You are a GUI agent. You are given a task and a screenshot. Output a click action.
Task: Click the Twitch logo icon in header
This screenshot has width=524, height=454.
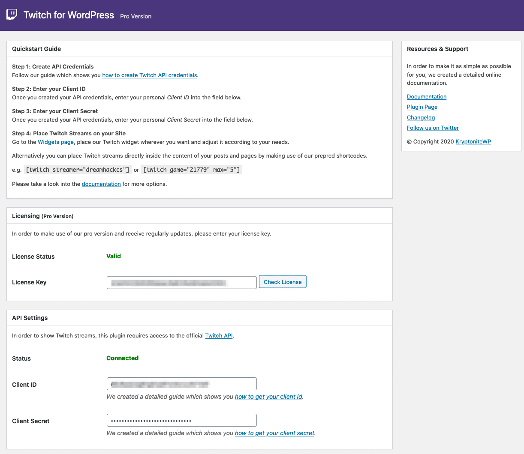click(x=12, y=15)
